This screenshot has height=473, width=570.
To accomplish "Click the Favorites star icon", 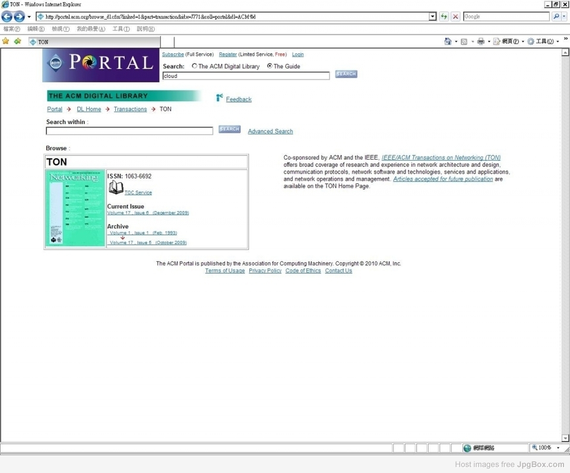I will [x=6, y=41].
